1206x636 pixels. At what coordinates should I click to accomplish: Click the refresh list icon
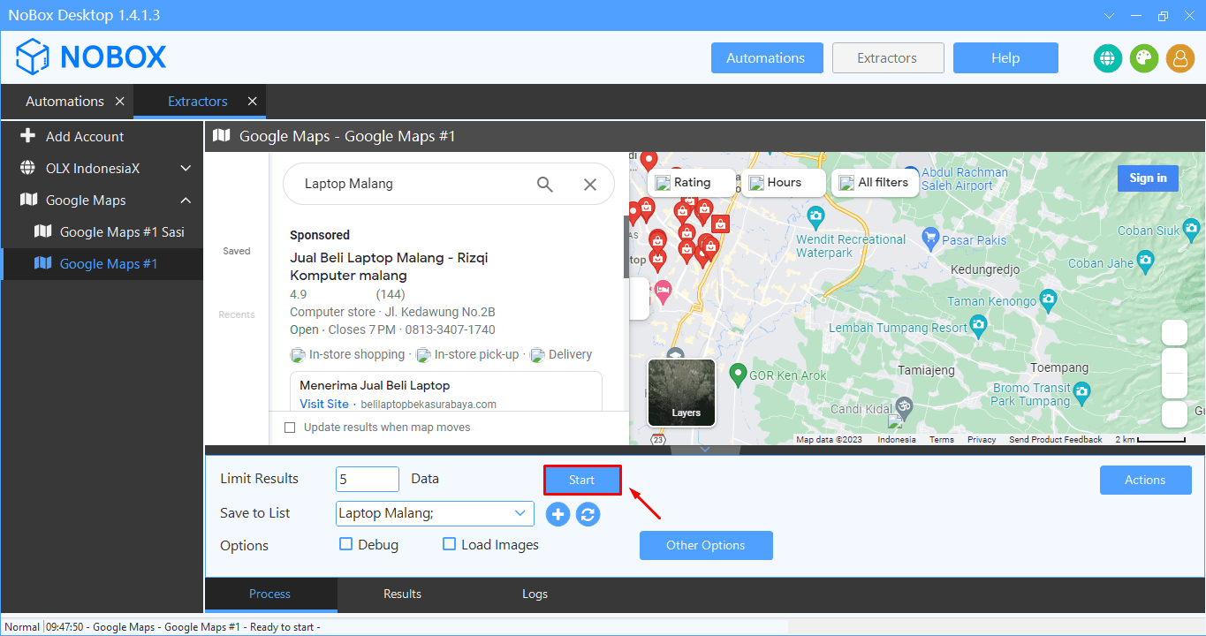coord(588,514)
